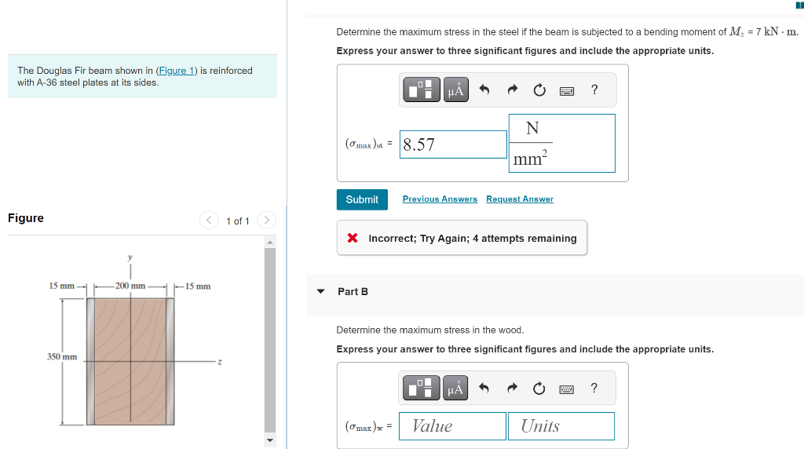Collapse the Part B section
The image size is (804, 449).
point(321,291)
